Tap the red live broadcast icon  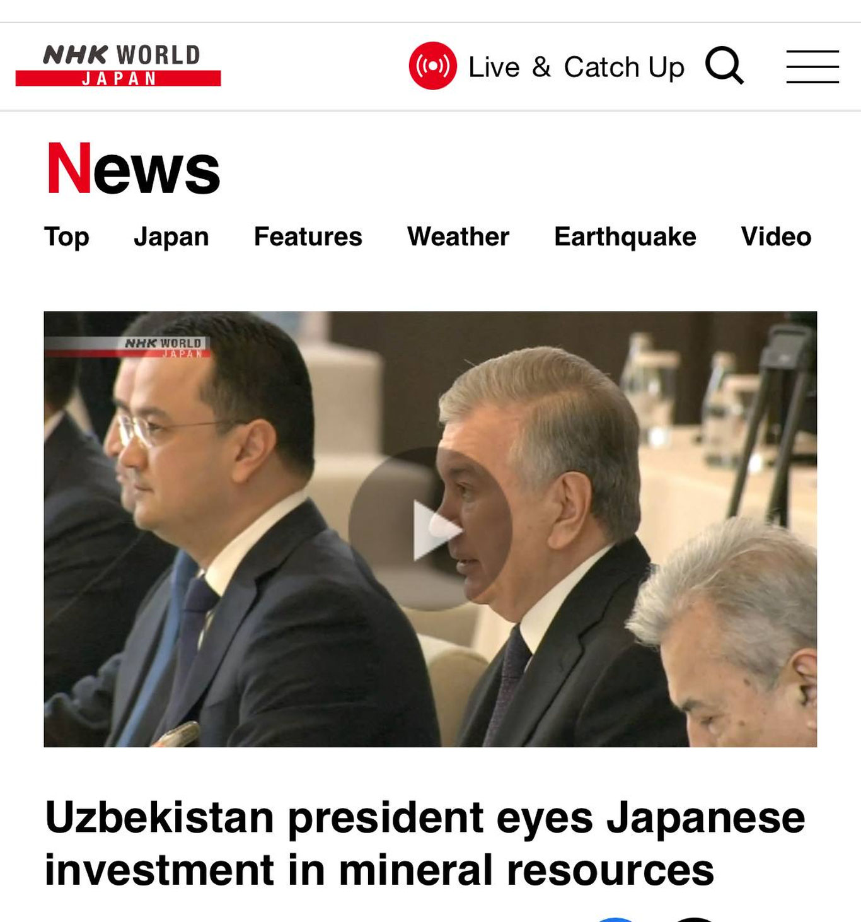pos(432,66)
